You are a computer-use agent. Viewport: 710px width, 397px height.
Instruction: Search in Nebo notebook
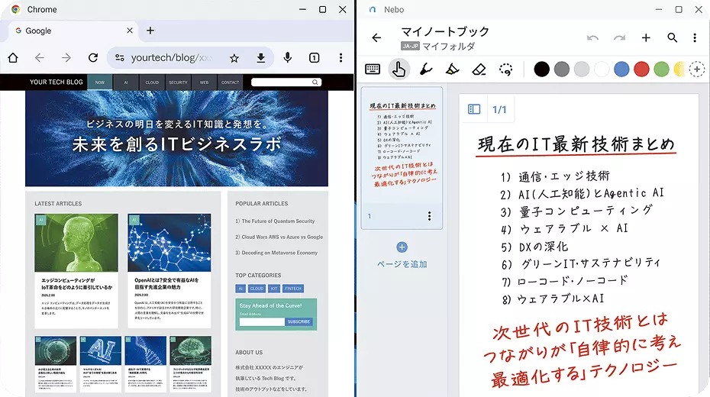[673, 37]
